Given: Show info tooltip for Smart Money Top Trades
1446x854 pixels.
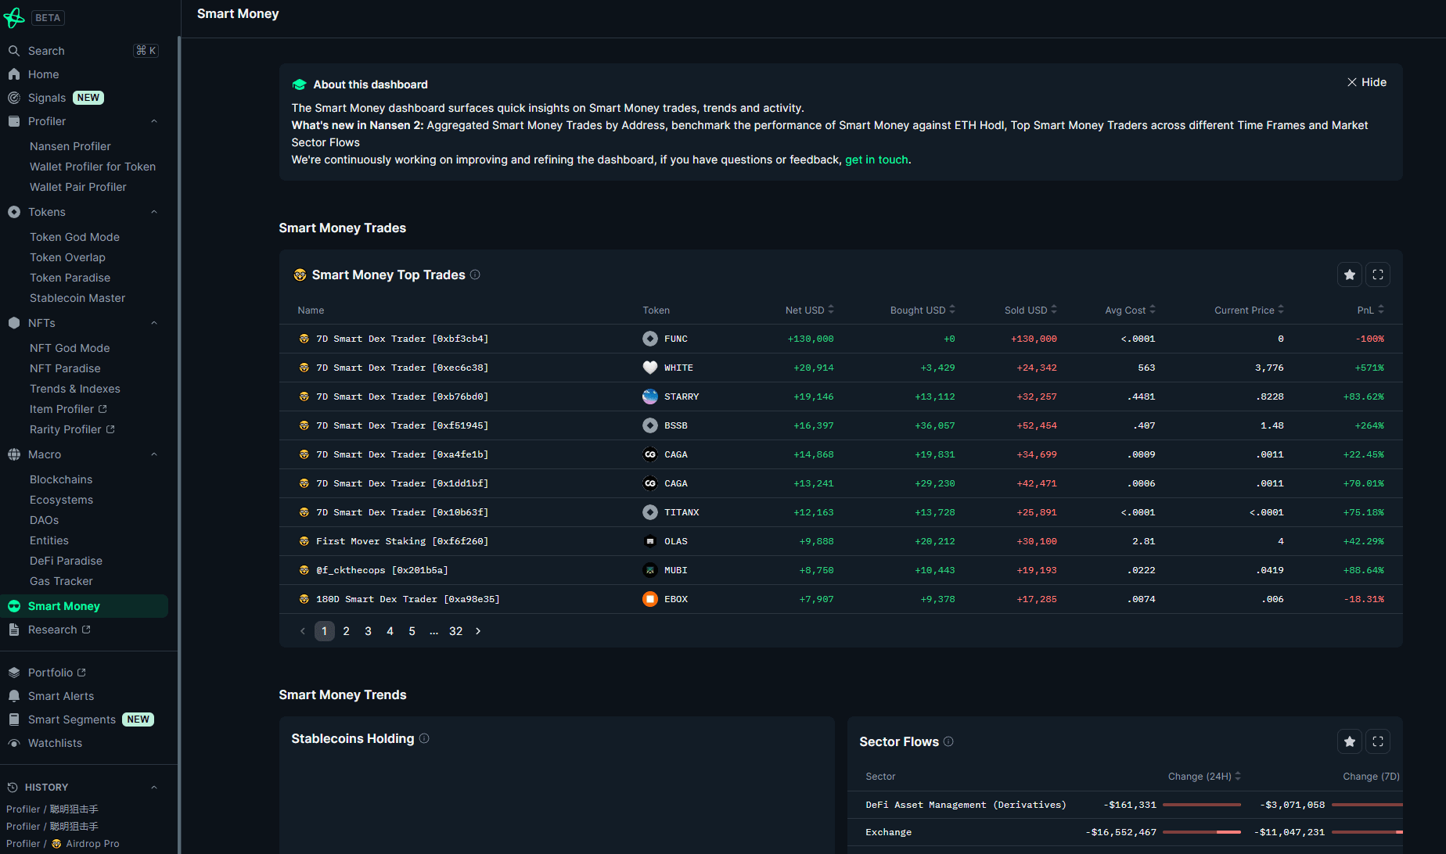Looking at the screenshot, I should [475, 274].
